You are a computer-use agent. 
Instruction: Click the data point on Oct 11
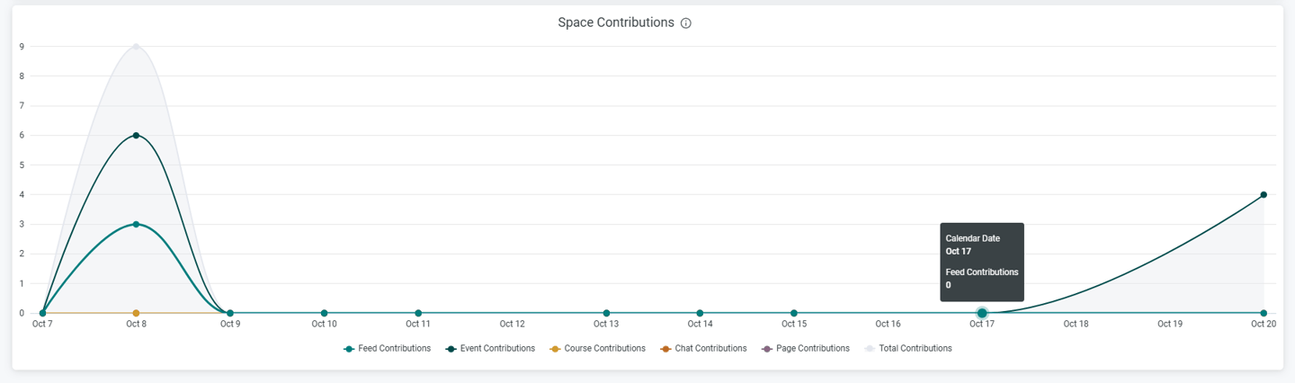[x=418, y=313]
